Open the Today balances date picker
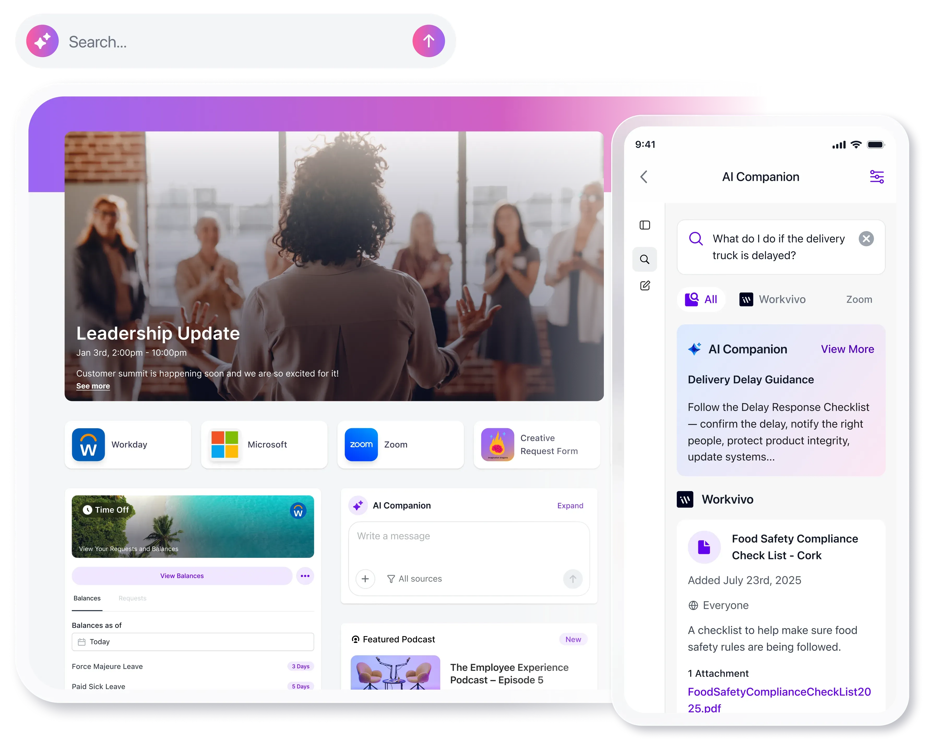Screen dimensions: 929x740 193,642
